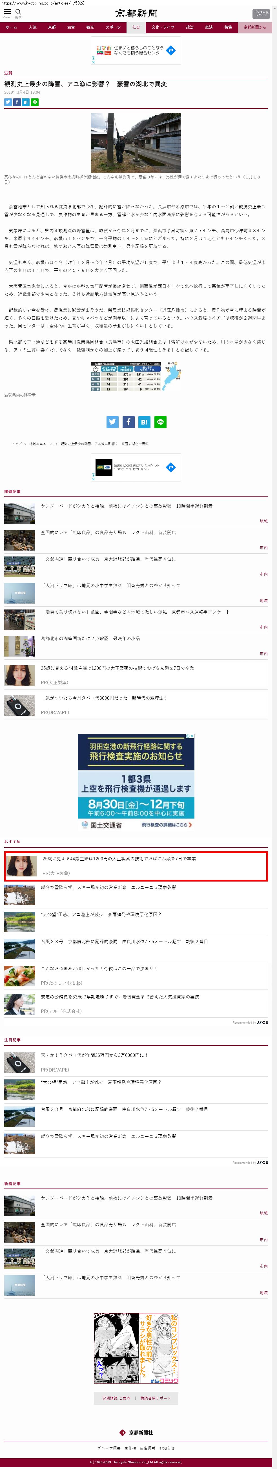Select the スポーツ navigation tab

point(113,27)
